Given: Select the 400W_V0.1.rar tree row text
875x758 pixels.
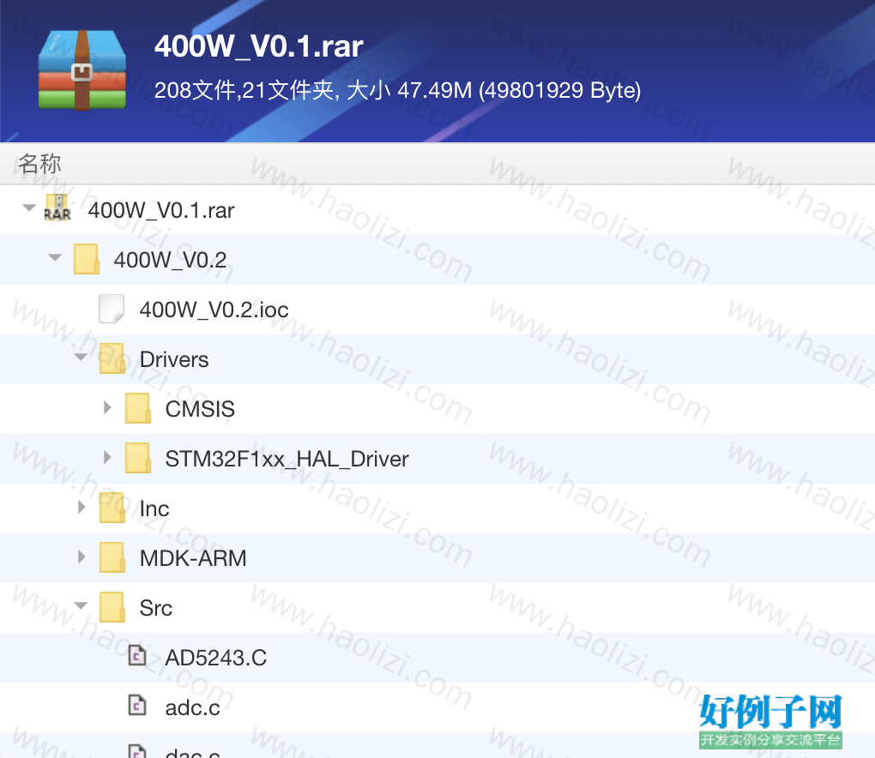Looking at the screenshot, I should 161,210.
